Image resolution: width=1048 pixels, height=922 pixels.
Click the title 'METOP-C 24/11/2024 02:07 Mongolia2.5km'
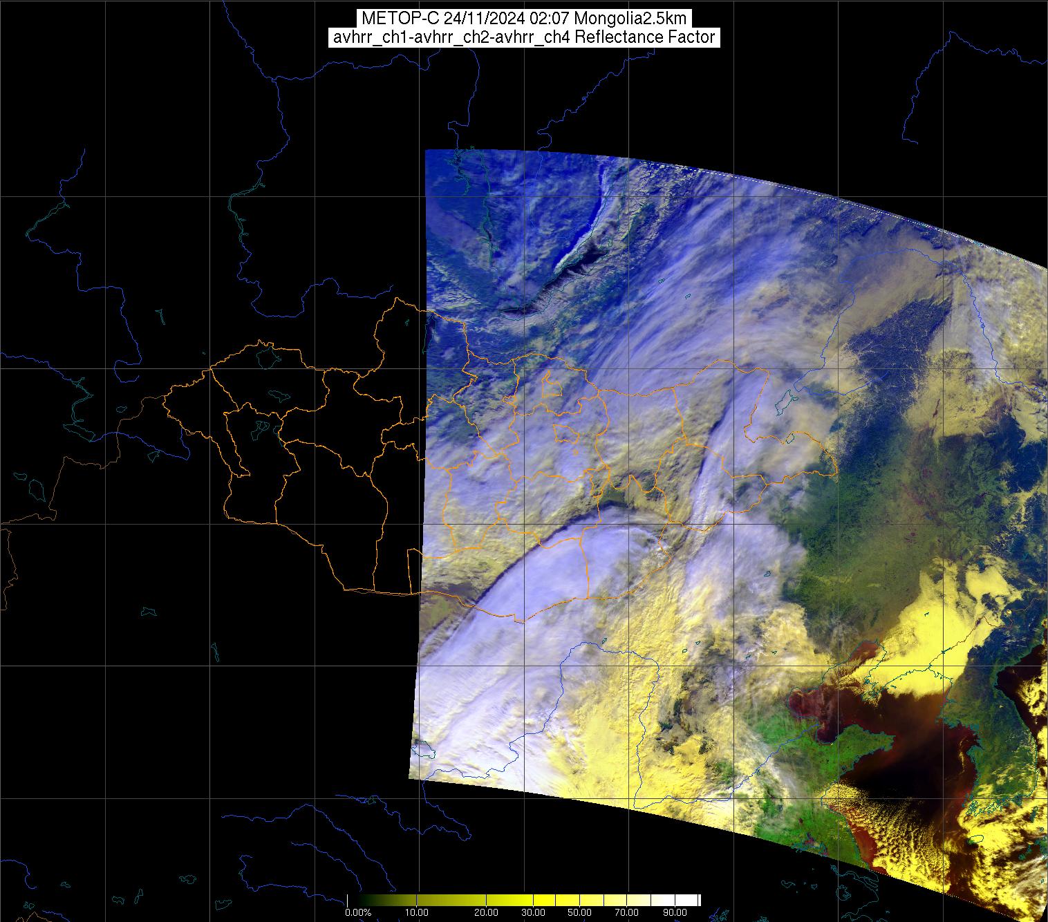click(524, 18)
